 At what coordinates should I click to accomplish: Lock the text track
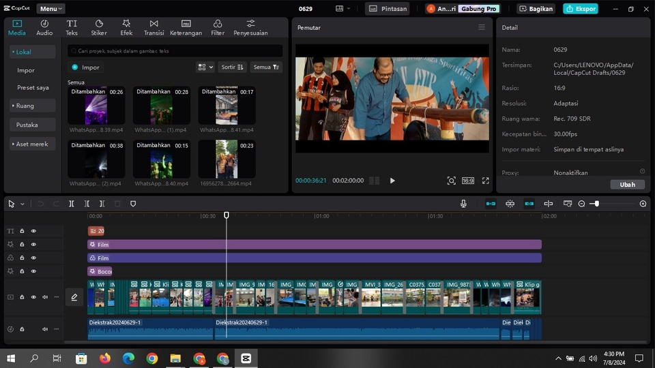point(22,231)
